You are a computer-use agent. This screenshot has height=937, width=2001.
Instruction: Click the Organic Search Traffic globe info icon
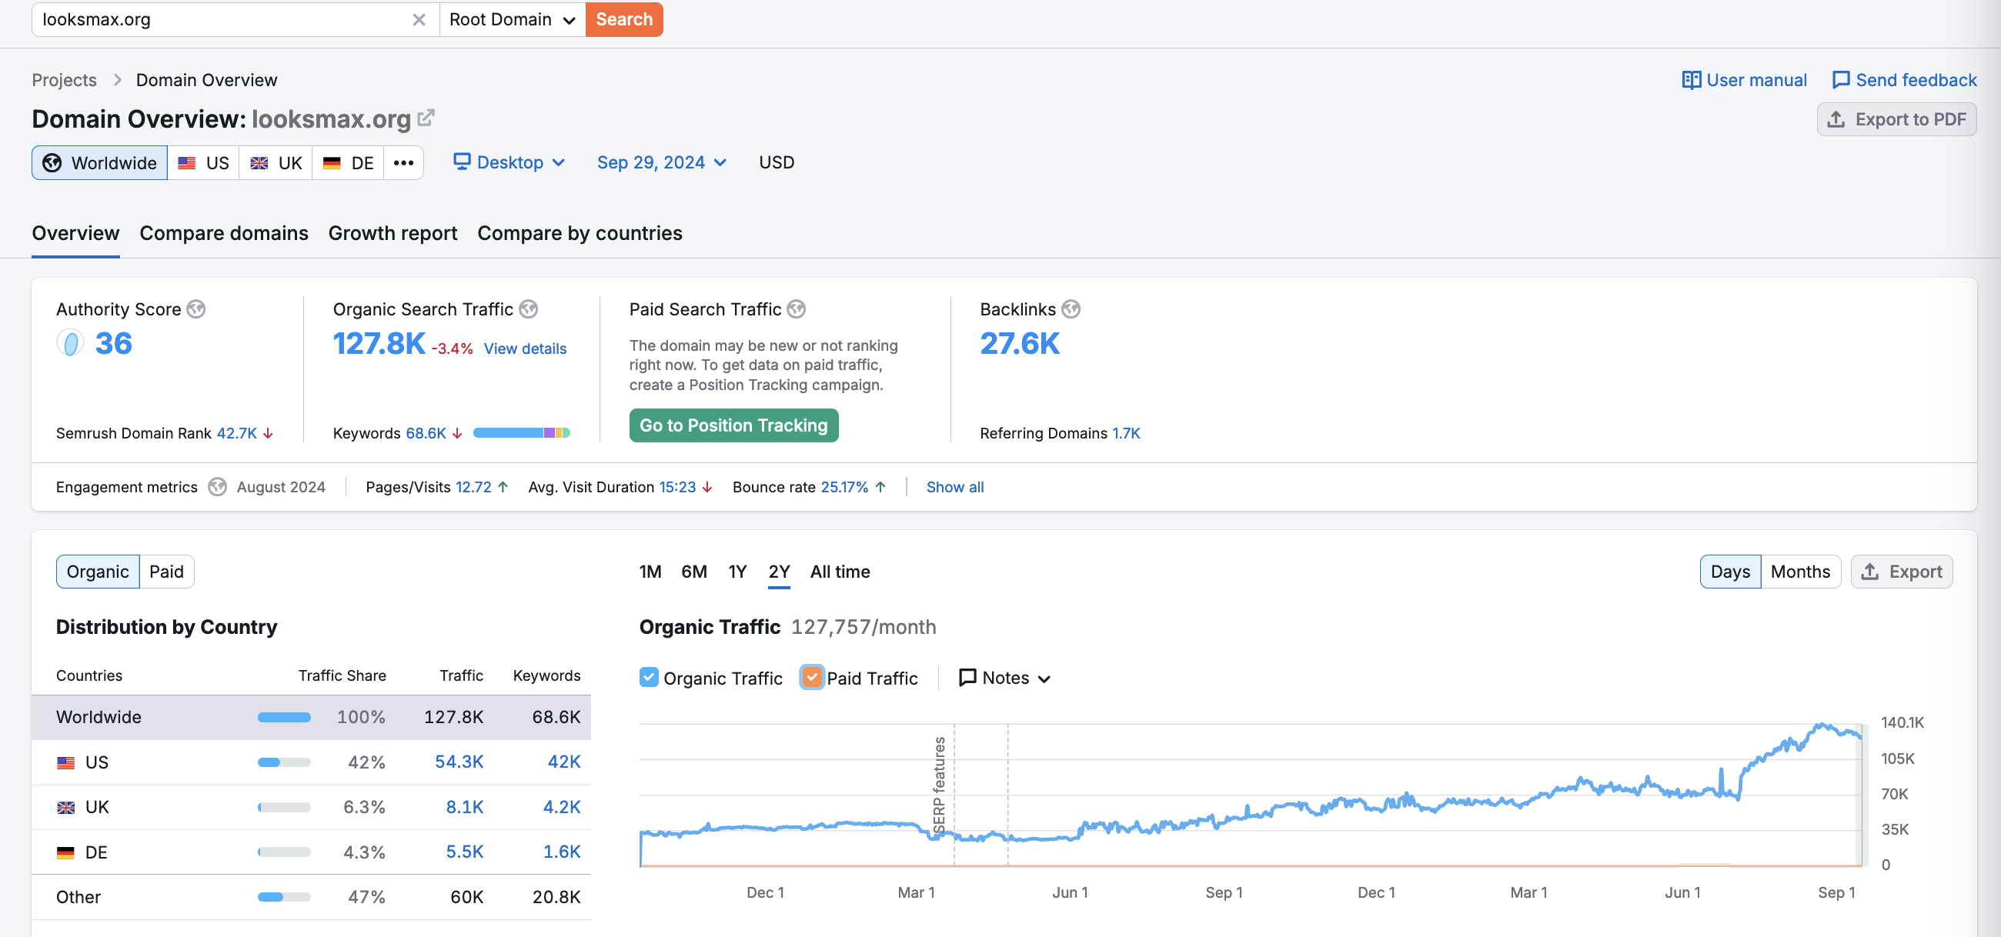point(529,309)
